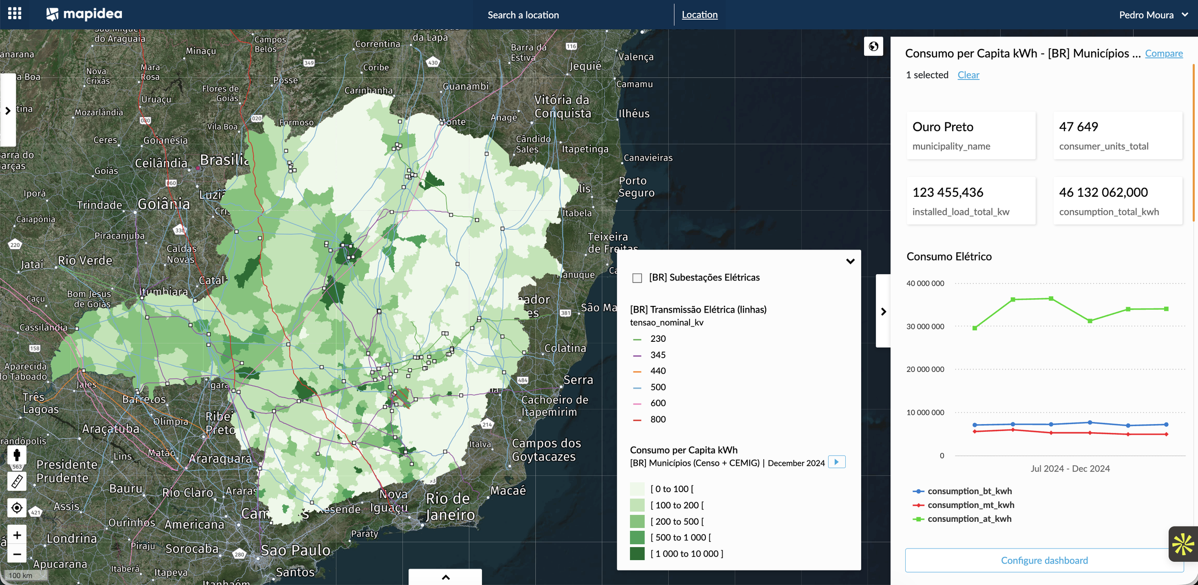Screen dimensions: 1198x585
Task: Click the 600 kV pink line swatch
Action: pos(637,404)
